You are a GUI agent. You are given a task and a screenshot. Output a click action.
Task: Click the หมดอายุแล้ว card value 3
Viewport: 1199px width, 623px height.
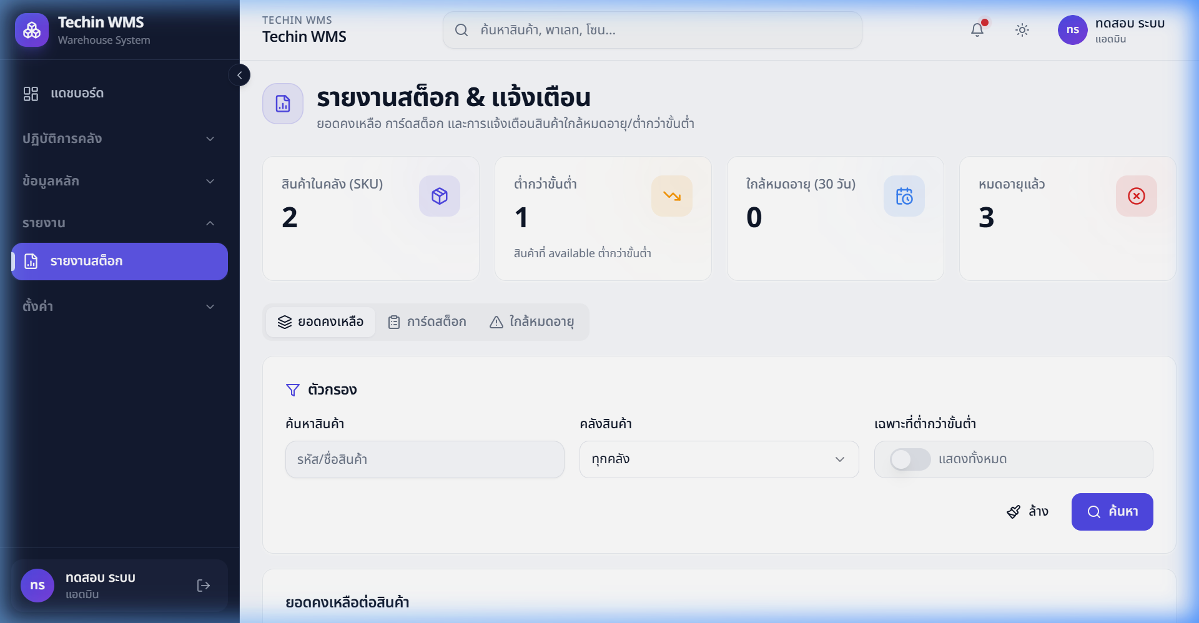click(x=986, y=217)
